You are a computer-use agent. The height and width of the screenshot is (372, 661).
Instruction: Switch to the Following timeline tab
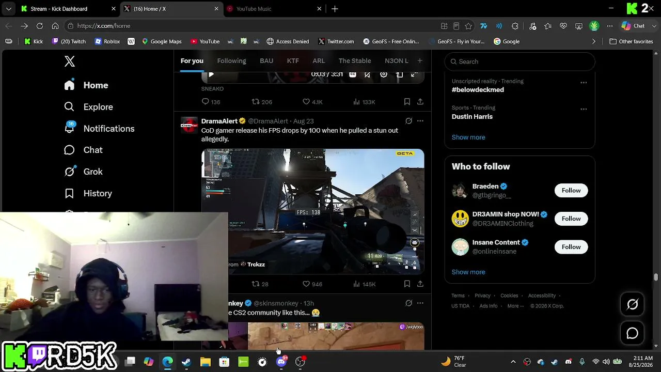click(231, 61)
